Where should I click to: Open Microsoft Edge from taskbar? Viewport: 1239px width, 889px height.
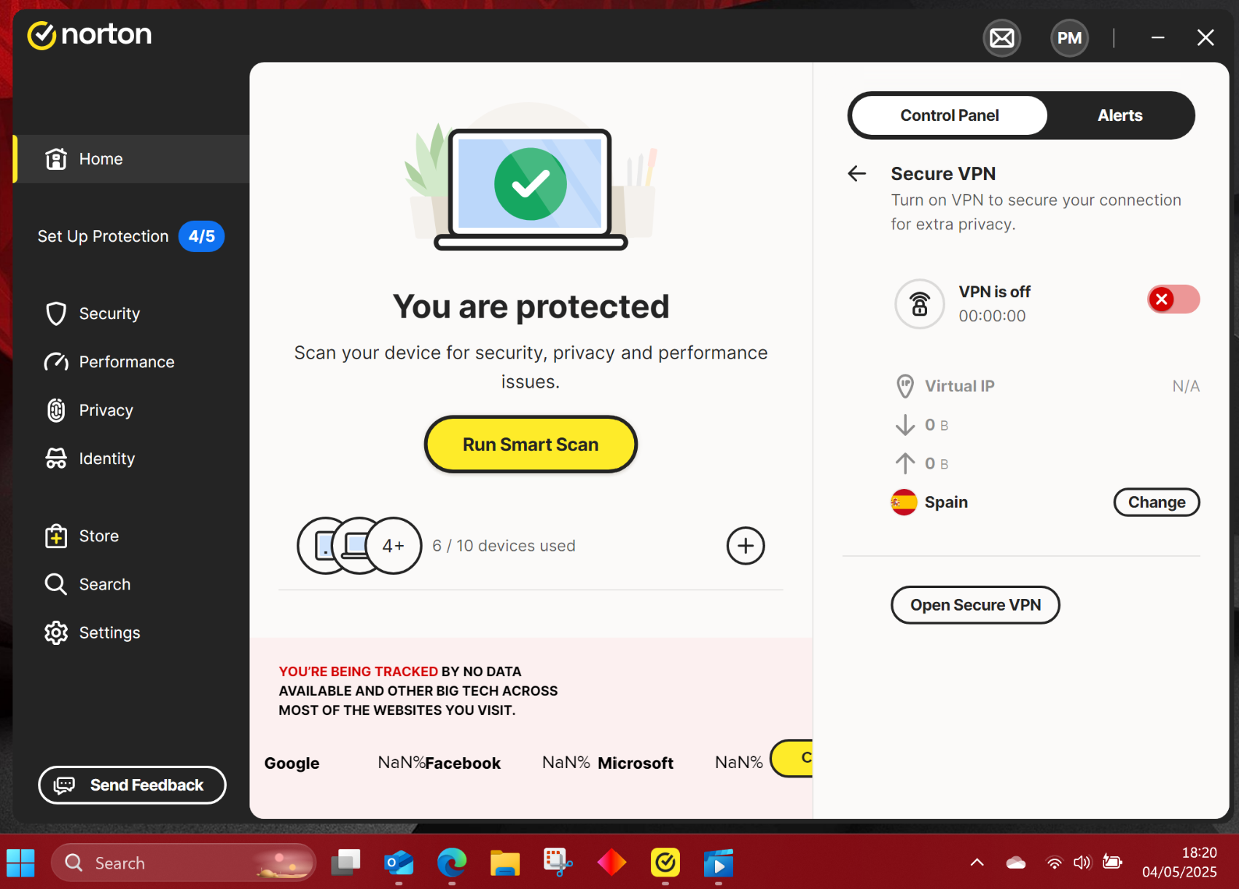(452, 863)
